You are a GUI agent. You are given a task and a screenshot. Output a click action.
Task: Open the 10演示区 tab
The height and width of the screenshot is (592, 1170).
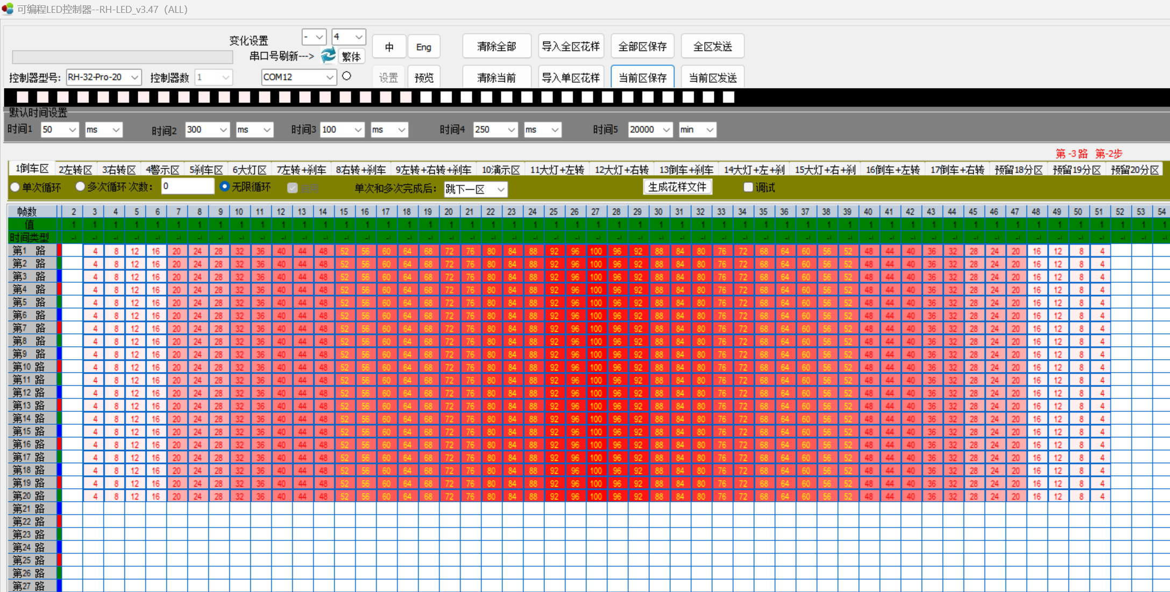500,170
